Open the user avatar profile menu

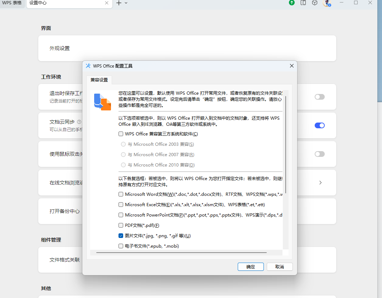click(327, 3)
